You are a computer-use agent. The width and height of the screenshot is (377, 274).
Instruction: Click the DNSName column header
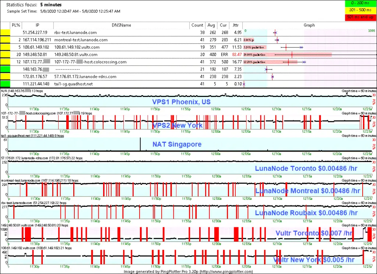121,25
